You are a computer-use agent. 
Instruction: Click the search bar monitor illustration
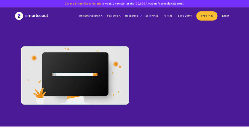point(75,75)
